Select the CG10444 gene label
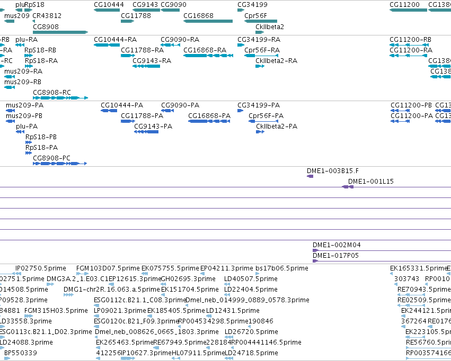 109,5
